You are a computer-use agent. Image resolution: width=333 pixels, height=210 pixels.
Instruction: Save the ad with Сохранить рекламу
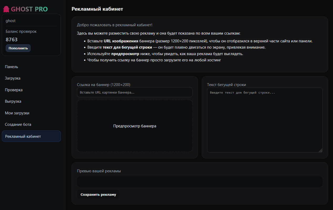[x=98, y=195]
